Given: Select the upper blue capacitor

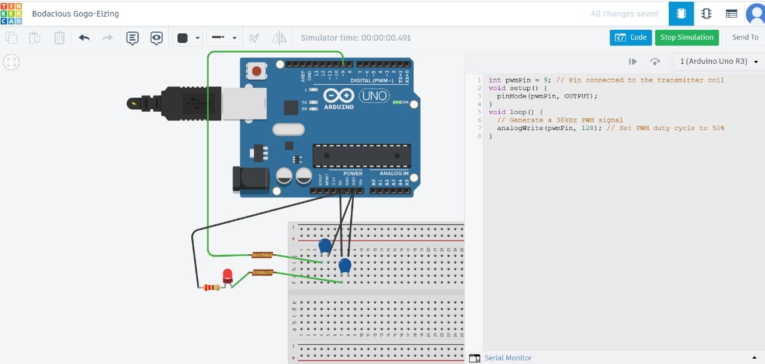Looking at the screenshot, I should coord(325,245).
